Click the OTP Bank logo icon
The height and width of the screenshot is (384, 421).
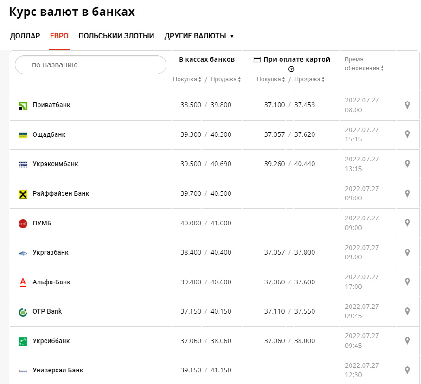click(x=23, y=312)
